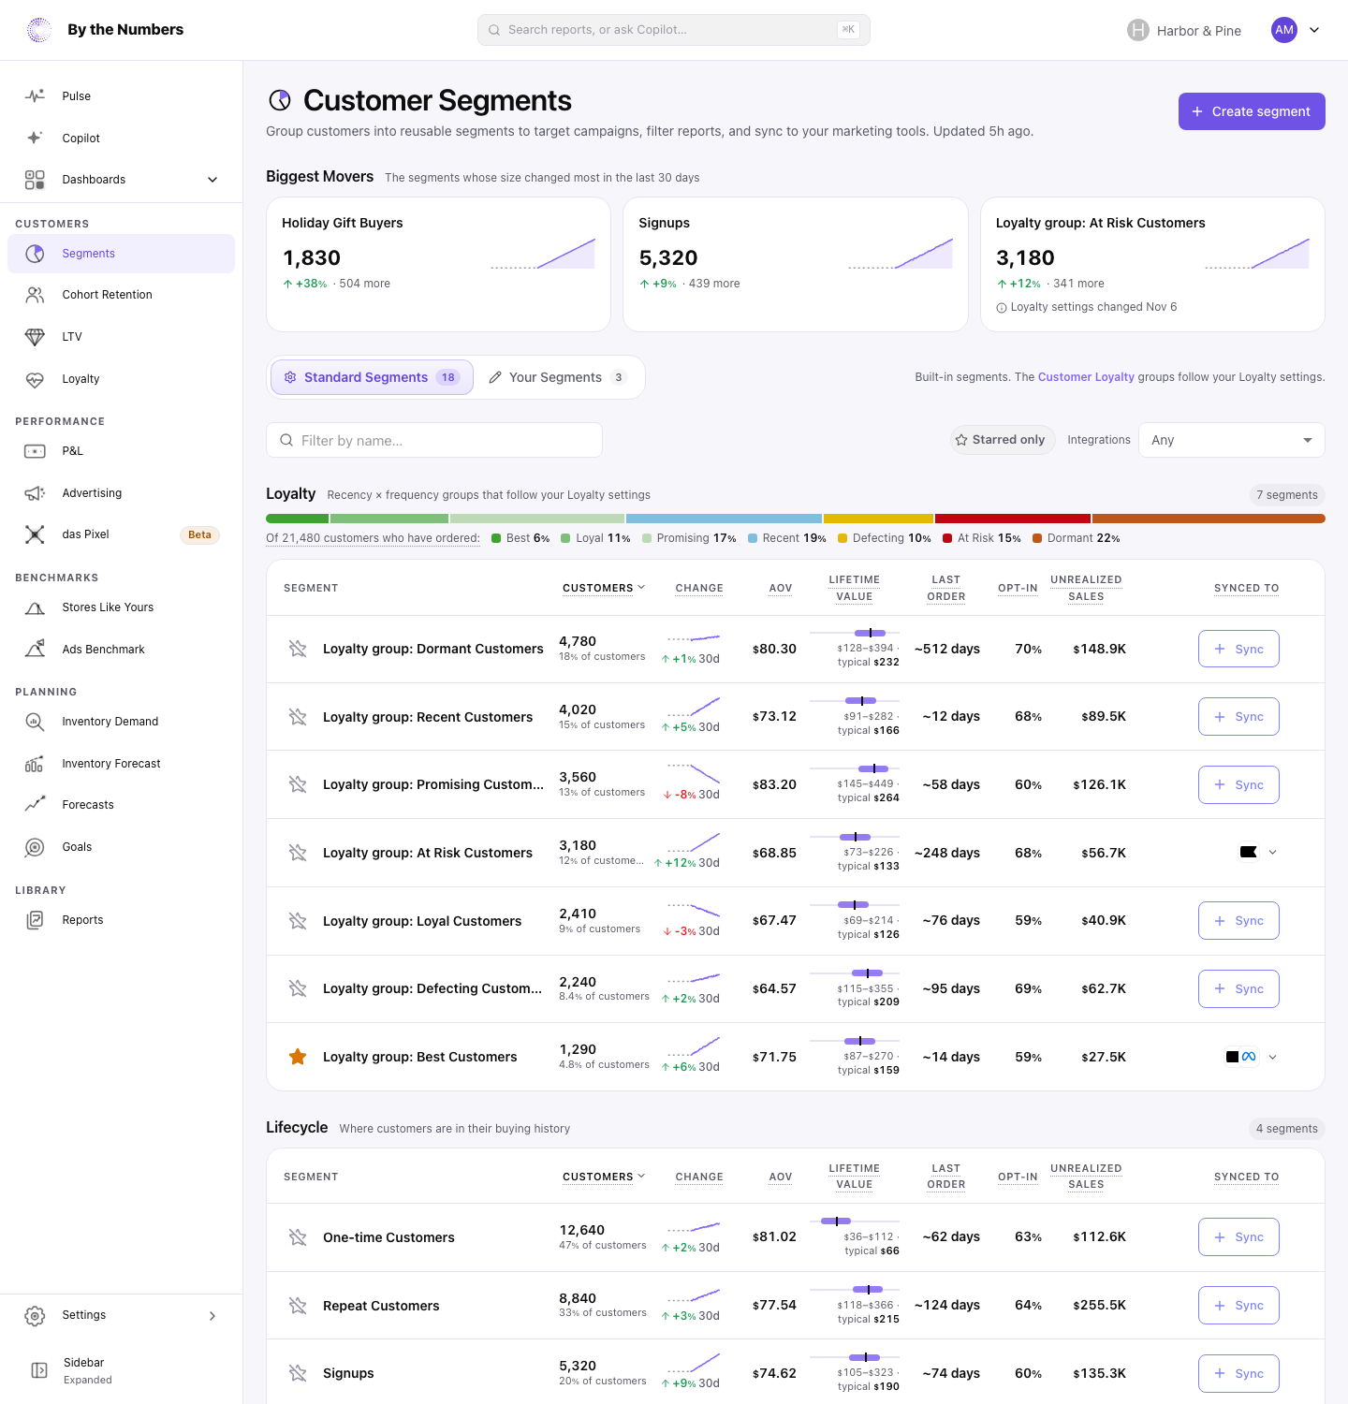Expand synced integrations for Best Customers
The image size is (1348, 1404).
1272,1057
